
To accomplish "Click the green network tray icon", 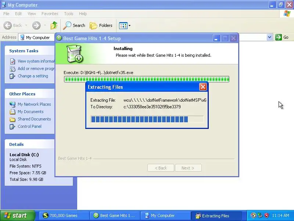I will click(260, 215).
